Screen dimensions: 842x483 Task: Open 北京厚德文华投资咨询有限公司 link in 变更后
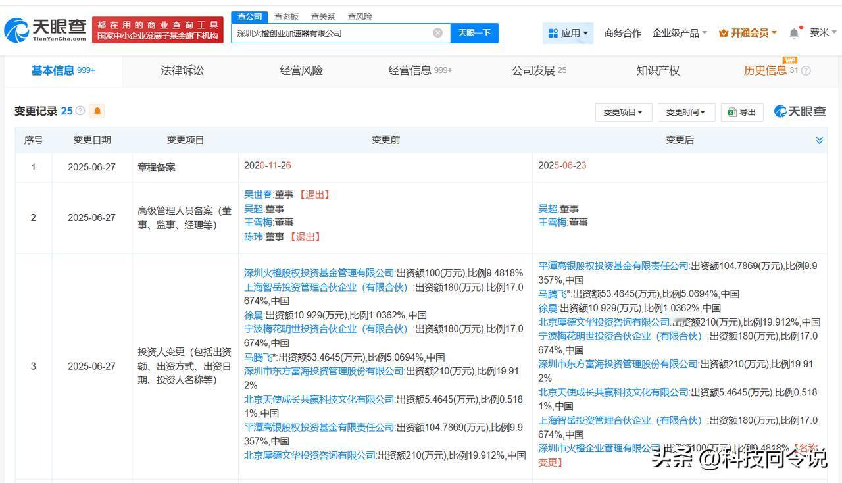pos(604,322)
